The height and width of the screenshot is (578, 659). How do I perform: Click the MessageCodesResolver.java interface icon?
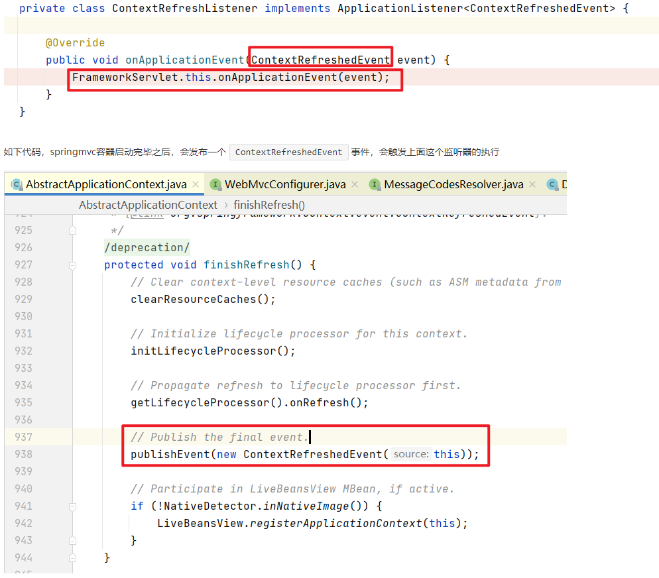tap(375, 184)
